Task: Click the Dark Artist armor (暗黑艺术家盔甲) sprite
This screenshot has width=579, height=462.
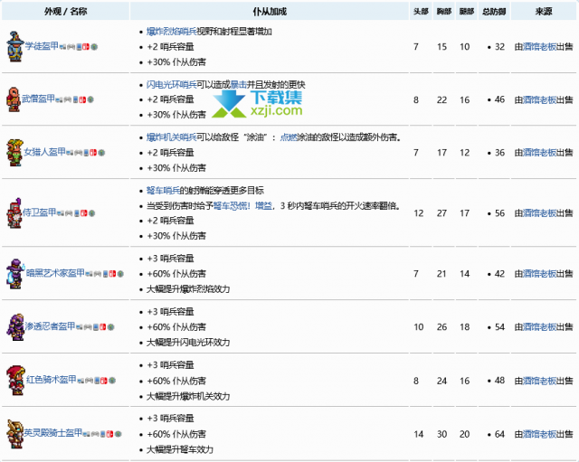Action: (14, 272)
